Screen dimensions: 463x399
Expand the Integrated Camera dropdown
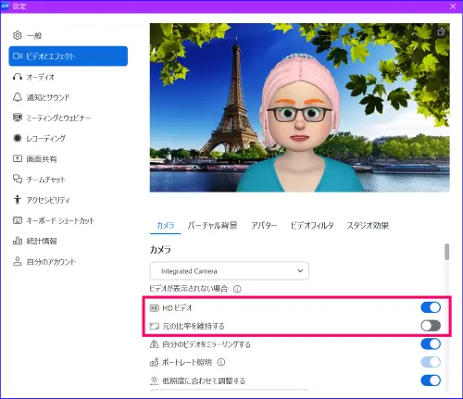click(230, 271)
